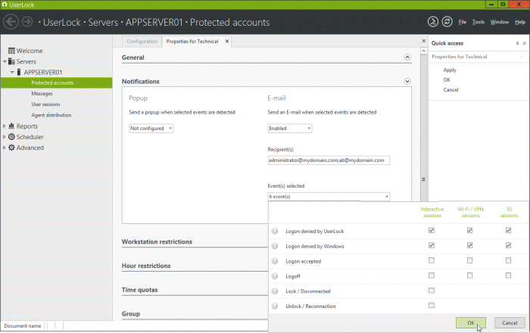Uncheck Logon denied by UserLock Wi-Fi / VPN
The height and width of the screenshot is (333, 530).
point(470,230)
